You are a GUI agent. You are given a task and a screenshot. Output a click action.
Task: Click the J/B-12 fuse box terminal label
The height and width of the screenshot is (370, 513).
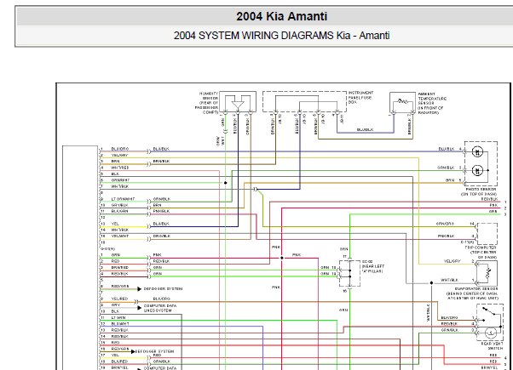pos(280,118)
